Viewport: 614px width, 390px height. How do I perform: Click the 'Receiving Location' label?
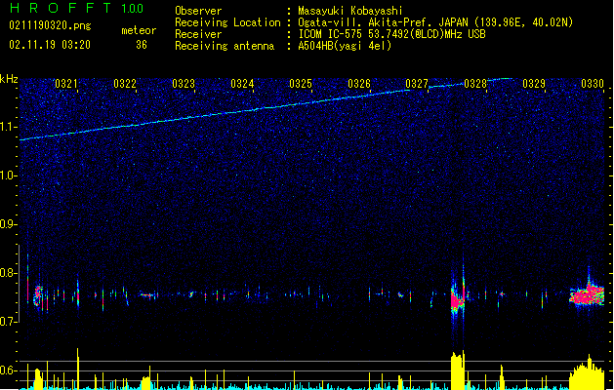227,22
